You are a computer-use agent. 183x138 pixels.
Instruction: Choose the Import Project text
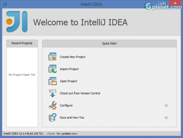click(x=69, y=69)
